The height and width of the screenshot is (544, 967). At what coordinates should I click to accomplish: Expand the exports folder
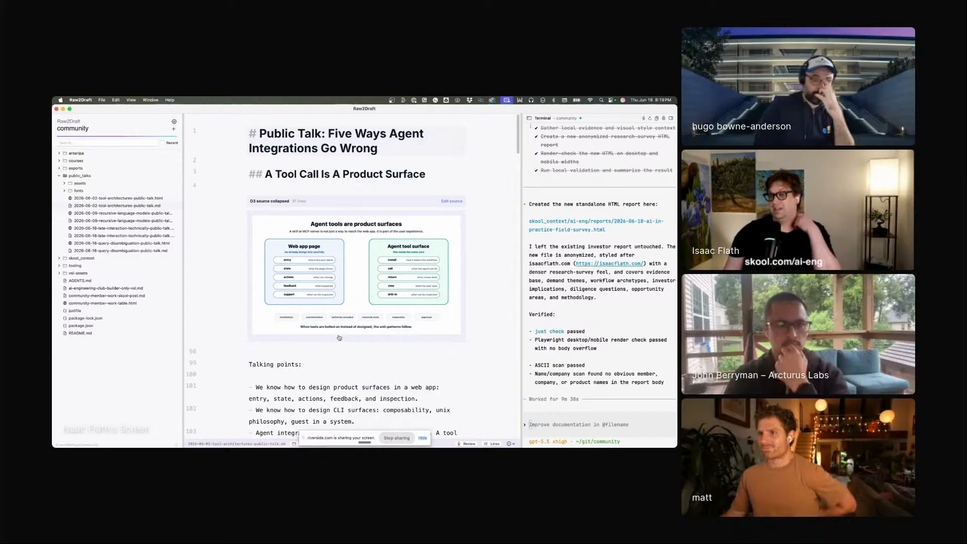point(59,168)
